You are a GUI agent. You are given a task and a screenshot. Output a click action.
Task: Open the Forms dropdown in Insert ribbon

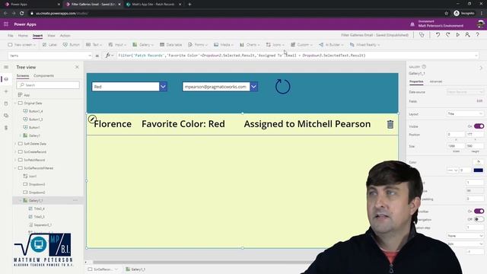(x=198, y=45)
